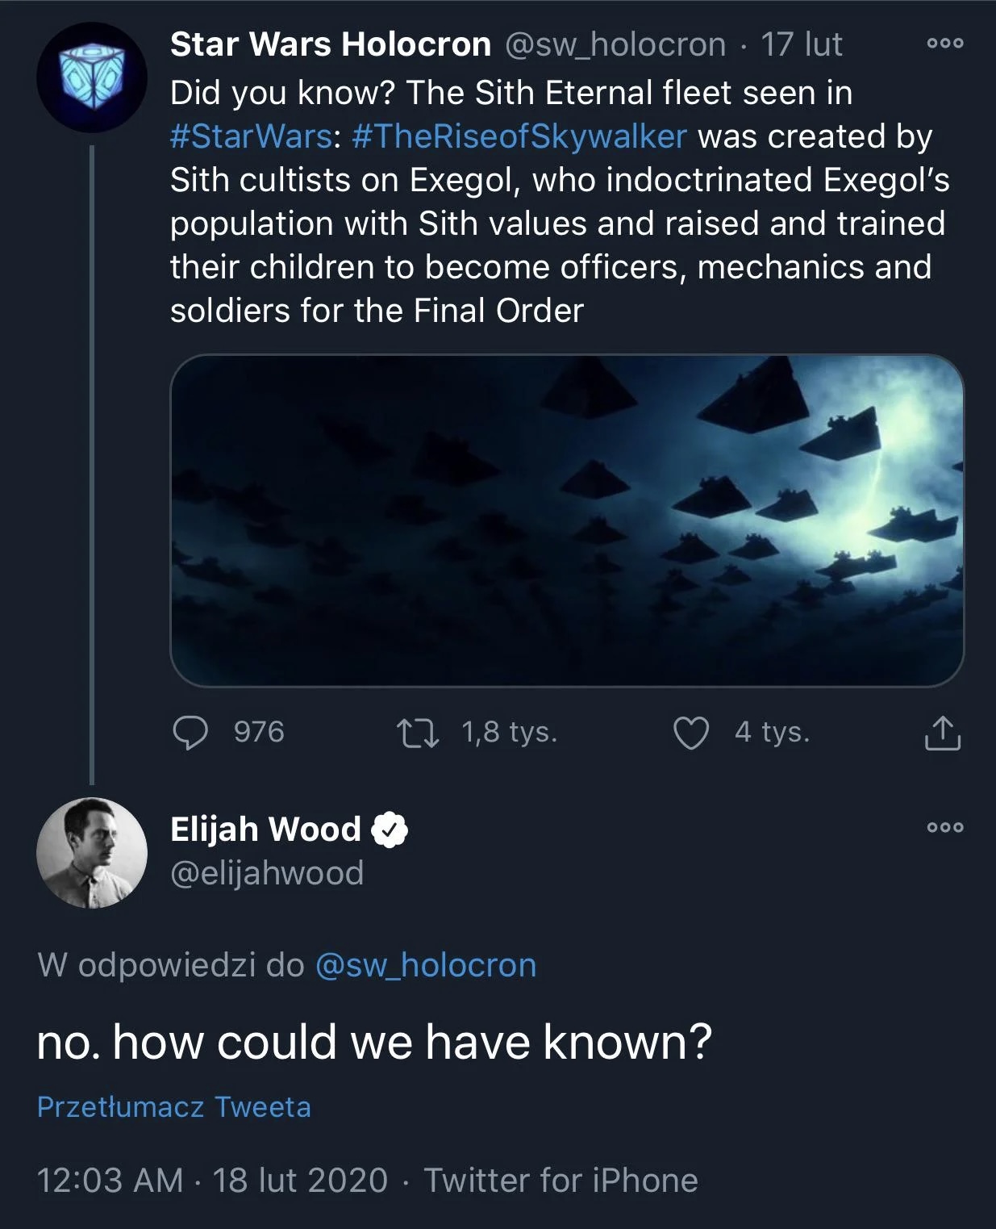Screen dimensions: 996x1229
Task: Open more options on Holocron tweet
Action: [x=944, y=44]
